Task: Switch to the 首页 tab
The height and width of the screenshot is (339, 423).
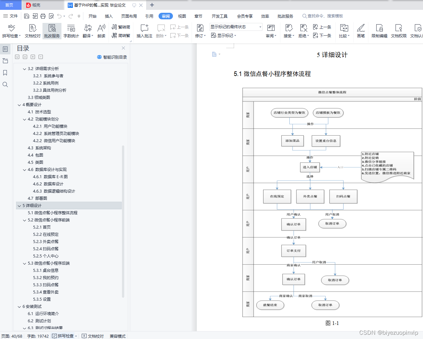Action: (9, 5)
